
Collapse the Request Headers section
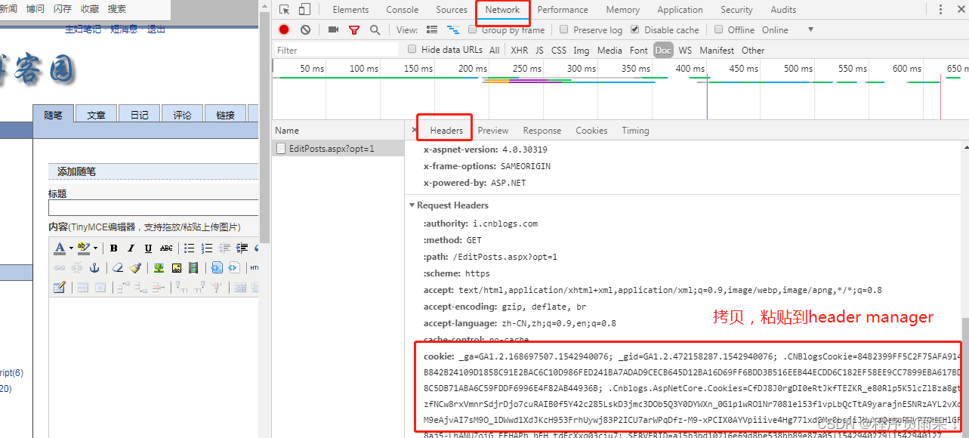click(412, 205)
